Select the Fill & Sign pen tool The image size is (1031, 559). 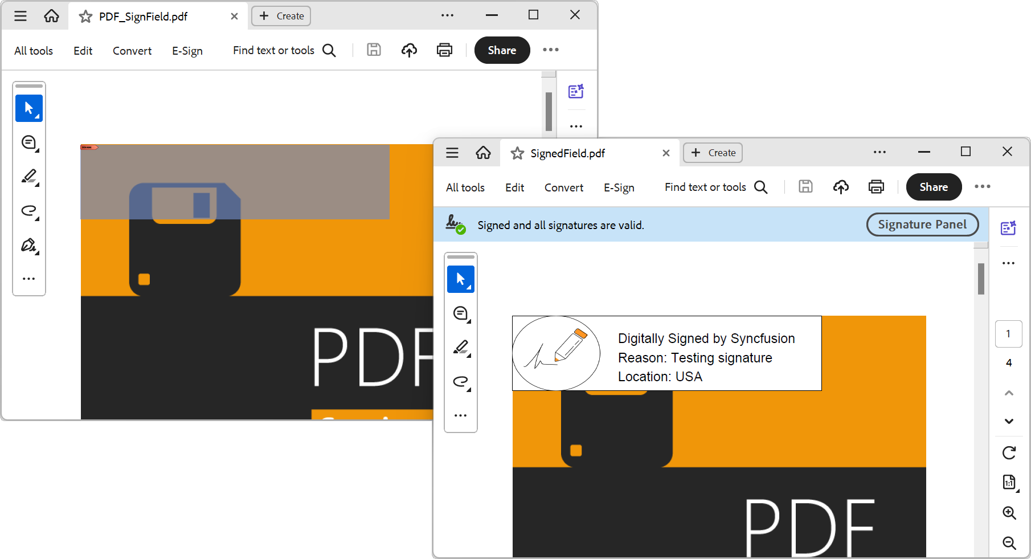tap(29, 246)
